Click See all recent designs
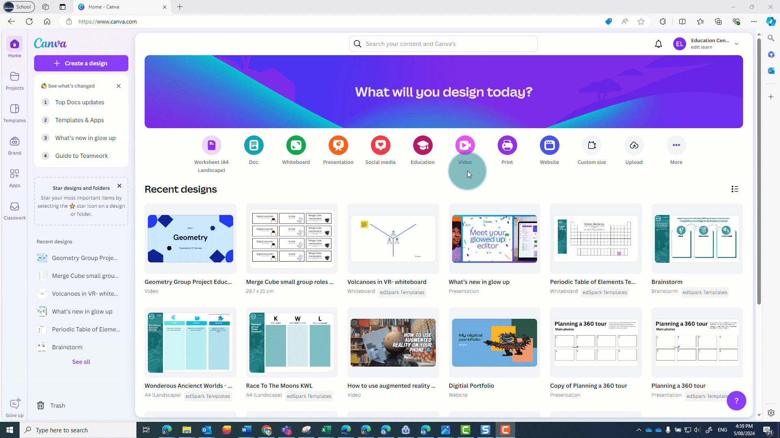 click(81, 362)
